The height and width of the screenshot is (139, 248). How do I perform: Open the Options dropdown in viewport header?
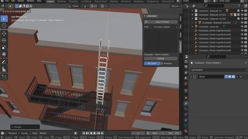(x=176, y=6)
